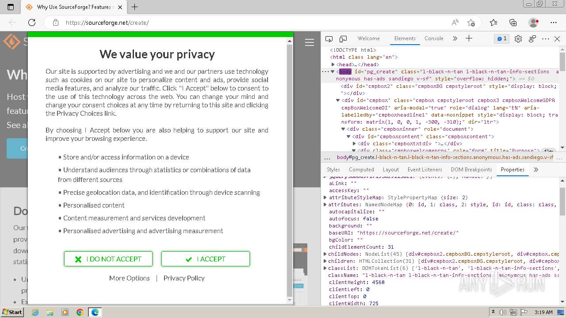Switch to Edge in the taskbar
This screenshot has width=566, height=318.
pyautogui.click(x=95, y=312)
